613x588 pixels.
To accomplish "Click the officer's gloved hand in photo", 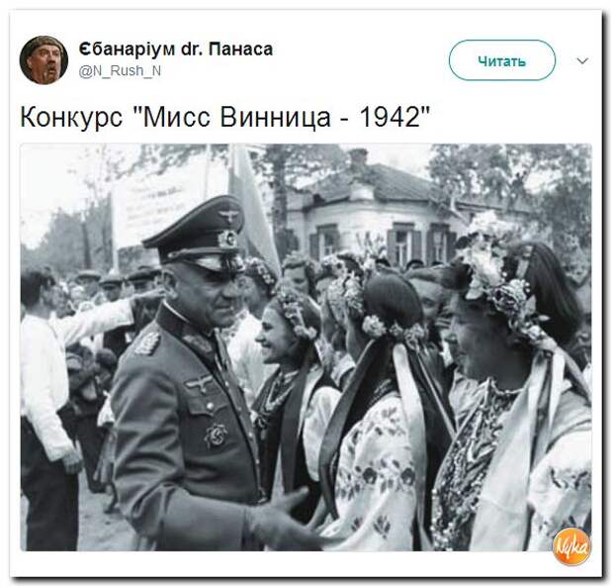I will (284, 517).
